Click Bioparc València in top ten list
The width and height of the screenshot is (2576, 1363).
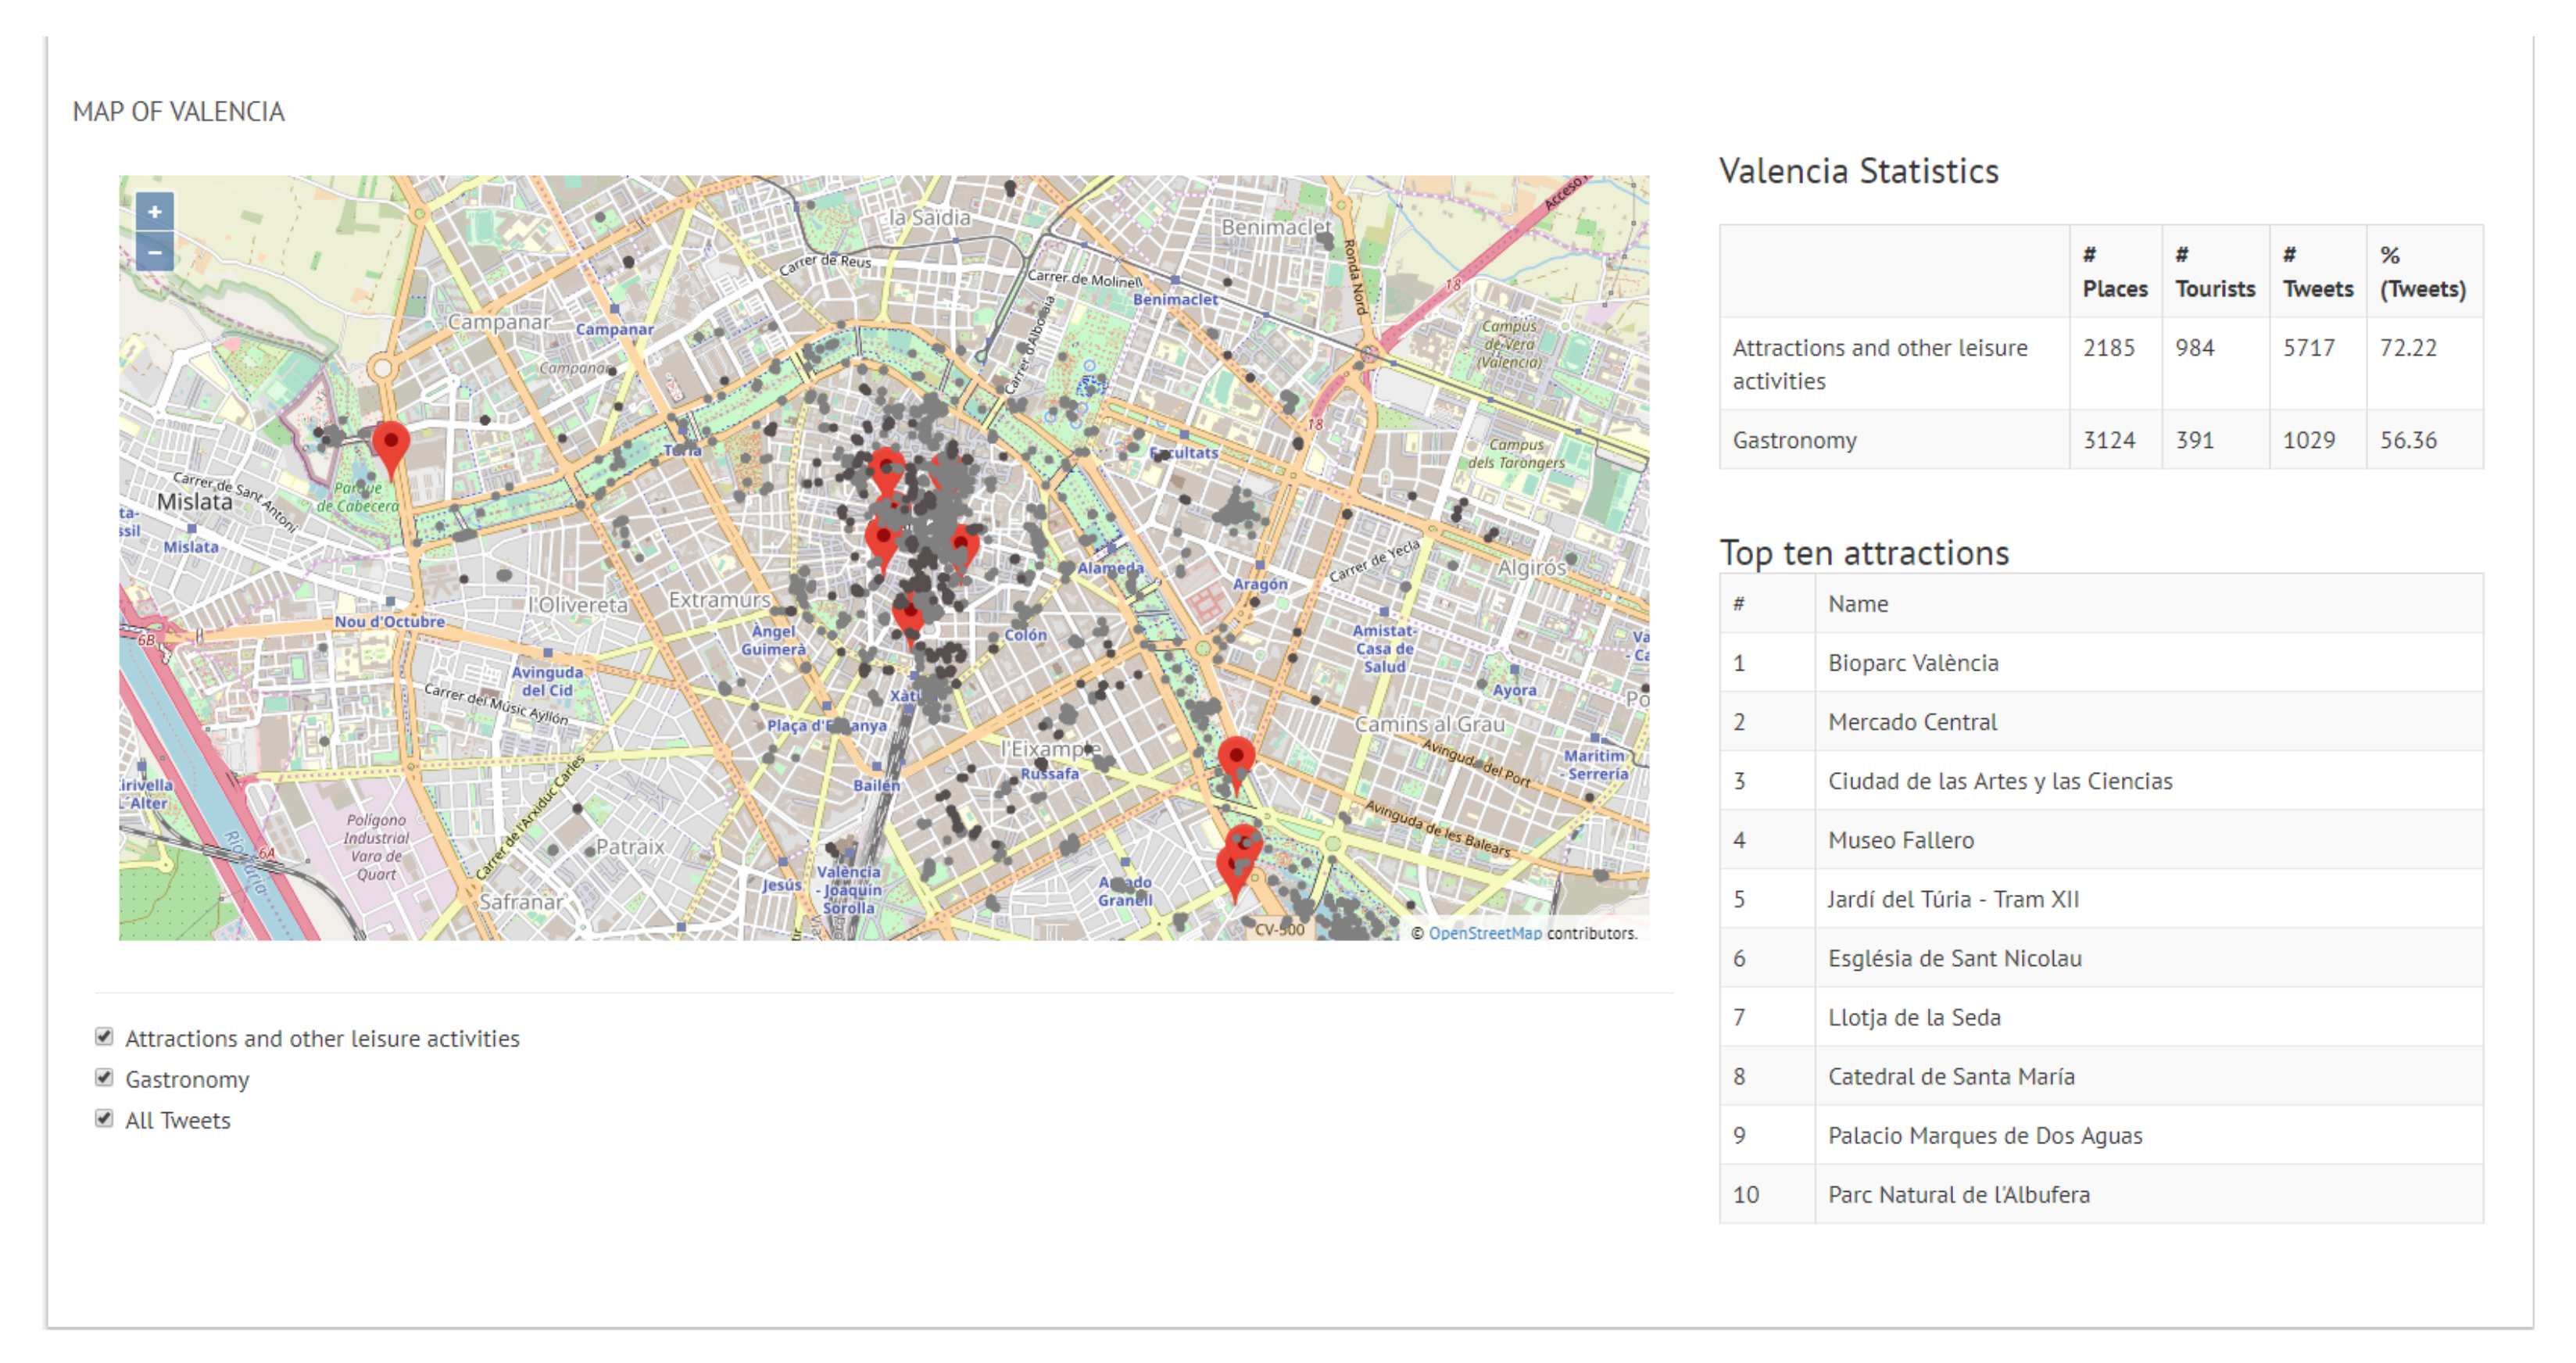pos(1912,662)
